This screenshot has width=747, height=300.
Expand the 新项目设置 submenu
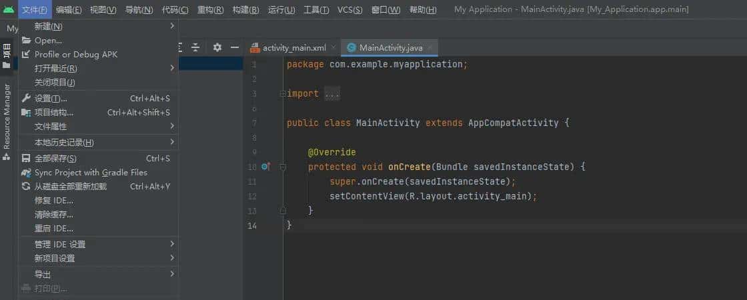tap(98, 258)
